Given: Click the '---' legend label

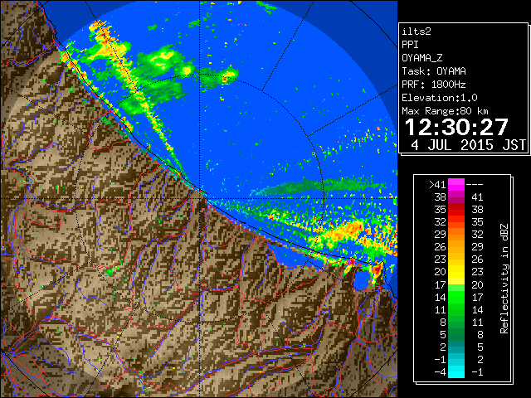Looking at the screenshot, I should coord(475,184).
